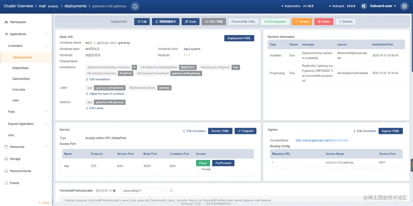Collapse the Applications menu chevron
Image resolution: width=413 pixels, height=206 pixels.
(x=46, y=34)
